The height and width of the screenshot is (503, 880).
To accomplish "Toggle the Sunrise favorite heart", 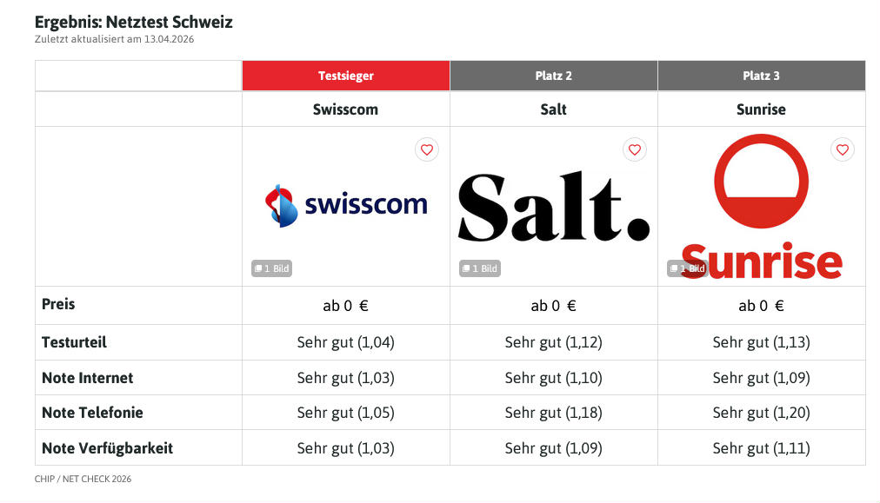I will [x=842, y=150].
